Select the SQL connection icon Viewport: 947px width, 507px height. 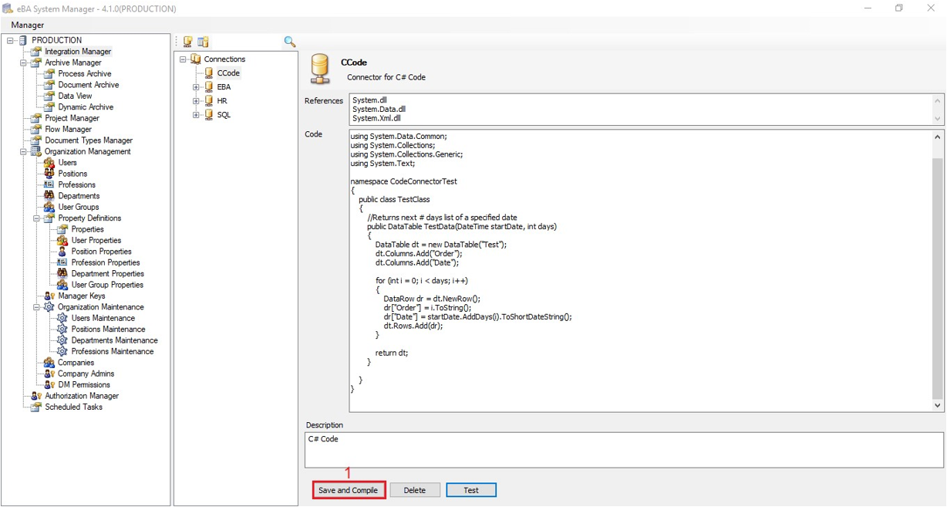click(209, 115)
